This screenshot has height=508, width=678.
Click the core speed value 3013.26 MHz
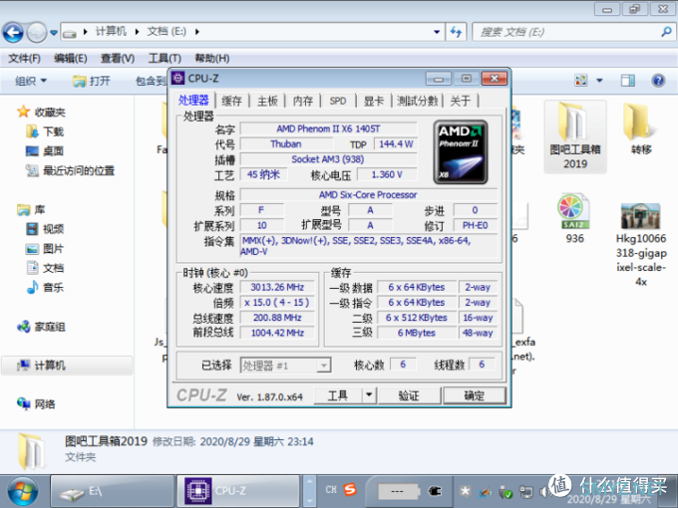pyautogui.click(x=277, y=287)
